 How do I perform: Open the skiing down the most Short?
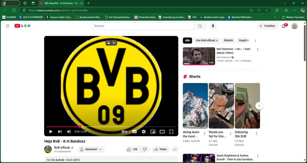(195, 106)
